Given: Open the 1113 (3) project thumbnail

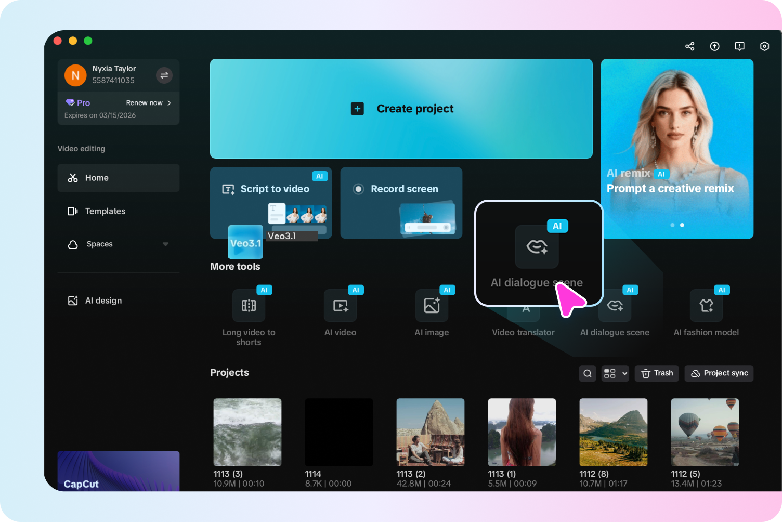Looking at the screenshot, I should click(247, 432).
